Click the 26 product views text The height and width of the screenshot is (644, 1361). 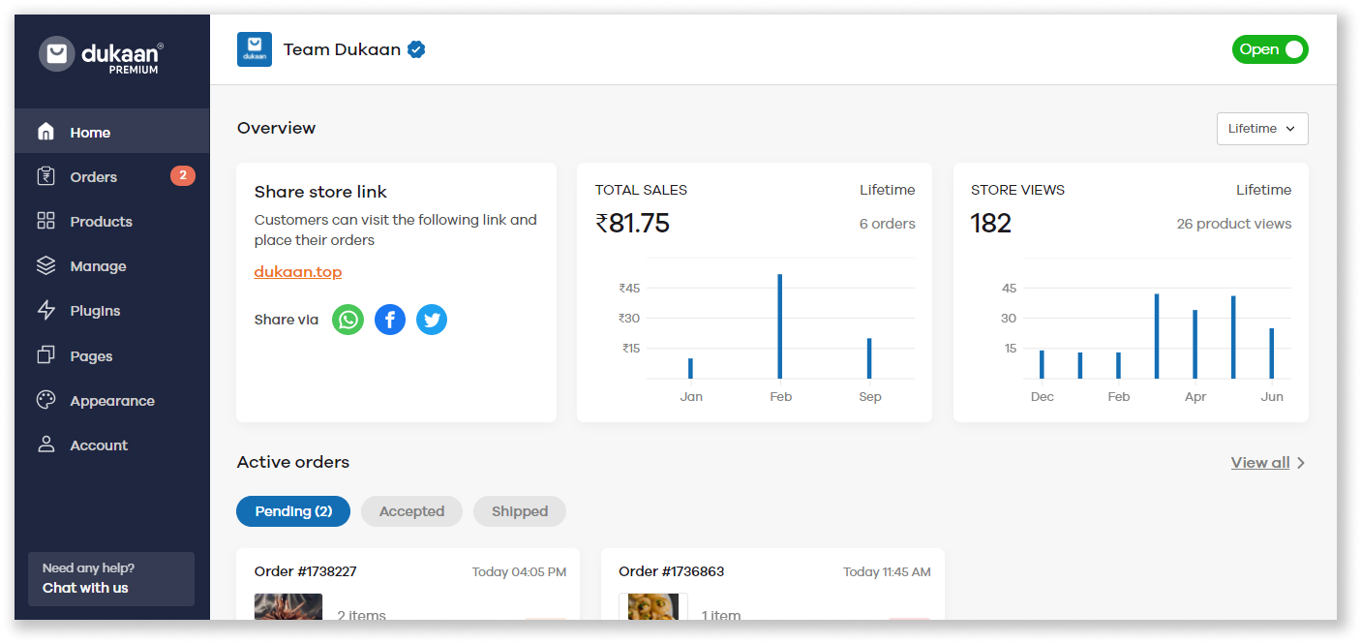coord(1234,224)
